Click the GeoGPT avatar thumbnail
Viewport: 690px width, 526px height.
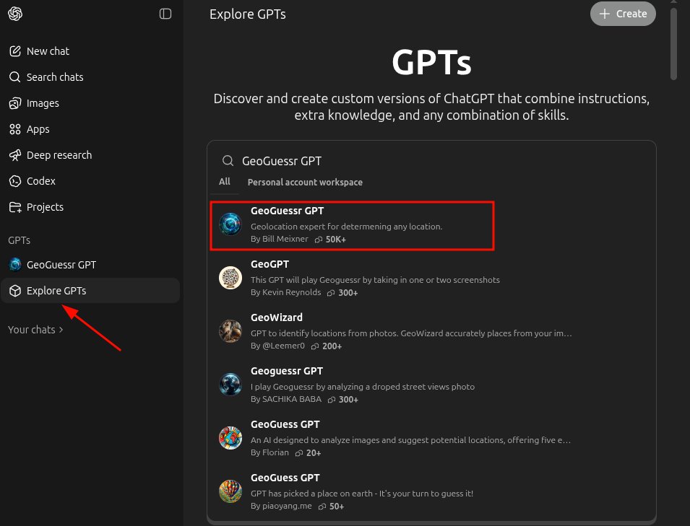click(x=230, y=278)
